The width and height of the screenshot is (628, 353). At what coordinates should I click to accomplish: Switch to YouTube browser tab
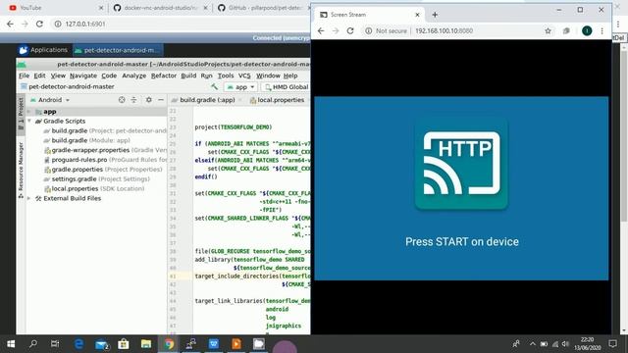click(55, 8)
